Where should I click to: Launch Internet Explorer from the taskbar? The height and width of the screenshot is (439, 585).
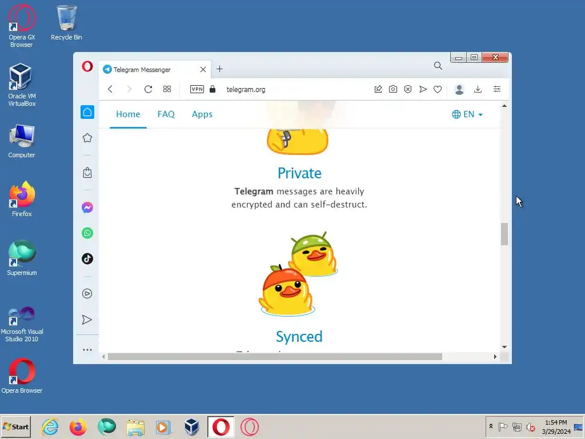coord(50,427)
